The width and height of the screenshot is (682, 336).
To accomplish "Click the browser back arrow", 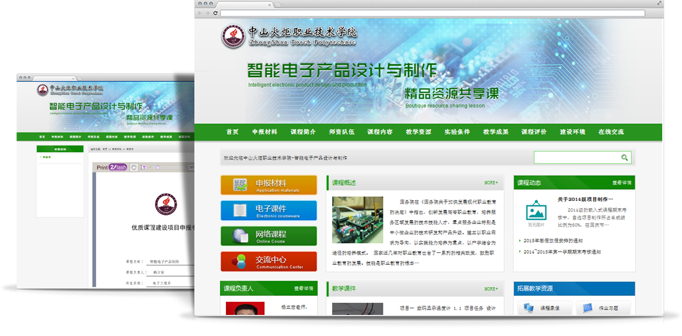I will pyautogui.click(x=200, y=13).
